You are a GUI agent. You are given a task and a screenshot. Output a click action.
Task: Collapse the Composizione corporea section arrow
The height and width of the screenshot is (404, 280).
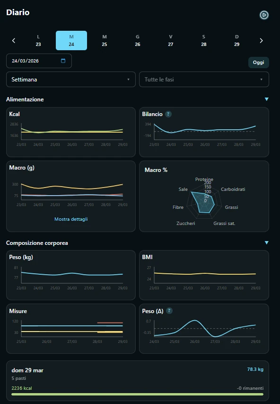click(x=267, y=242)
